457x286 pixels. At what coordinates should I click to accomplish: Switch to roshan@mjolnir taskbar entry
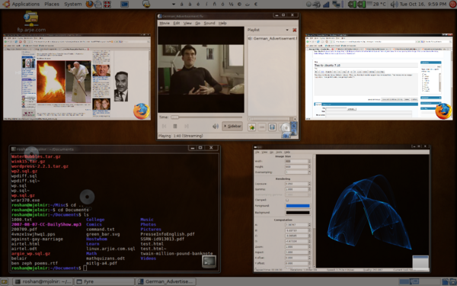tap(43, 281)
